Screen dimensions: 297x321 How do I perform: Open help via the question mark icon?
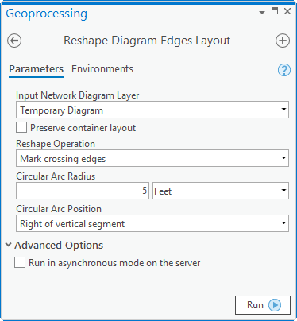pos(284,70)
